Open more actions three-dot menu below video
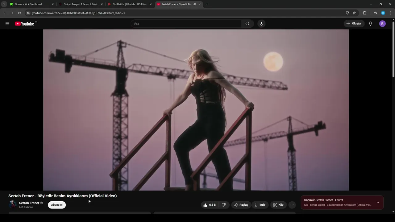 coord(292,205)
